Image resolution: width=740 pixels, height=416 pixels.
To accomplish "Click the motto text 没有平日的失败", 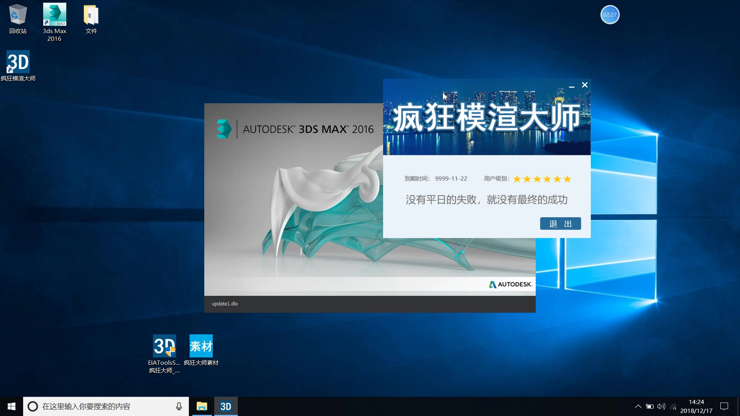I will tap(486, 200).
